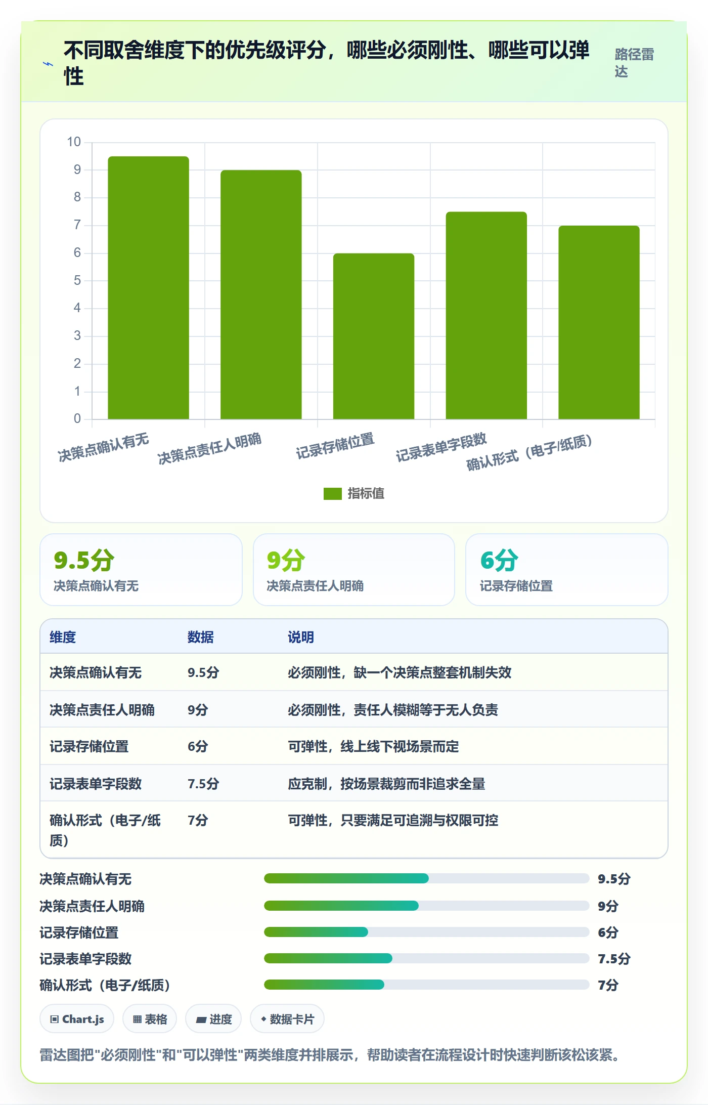Open the 9.5分 data card

pos(141,570)
